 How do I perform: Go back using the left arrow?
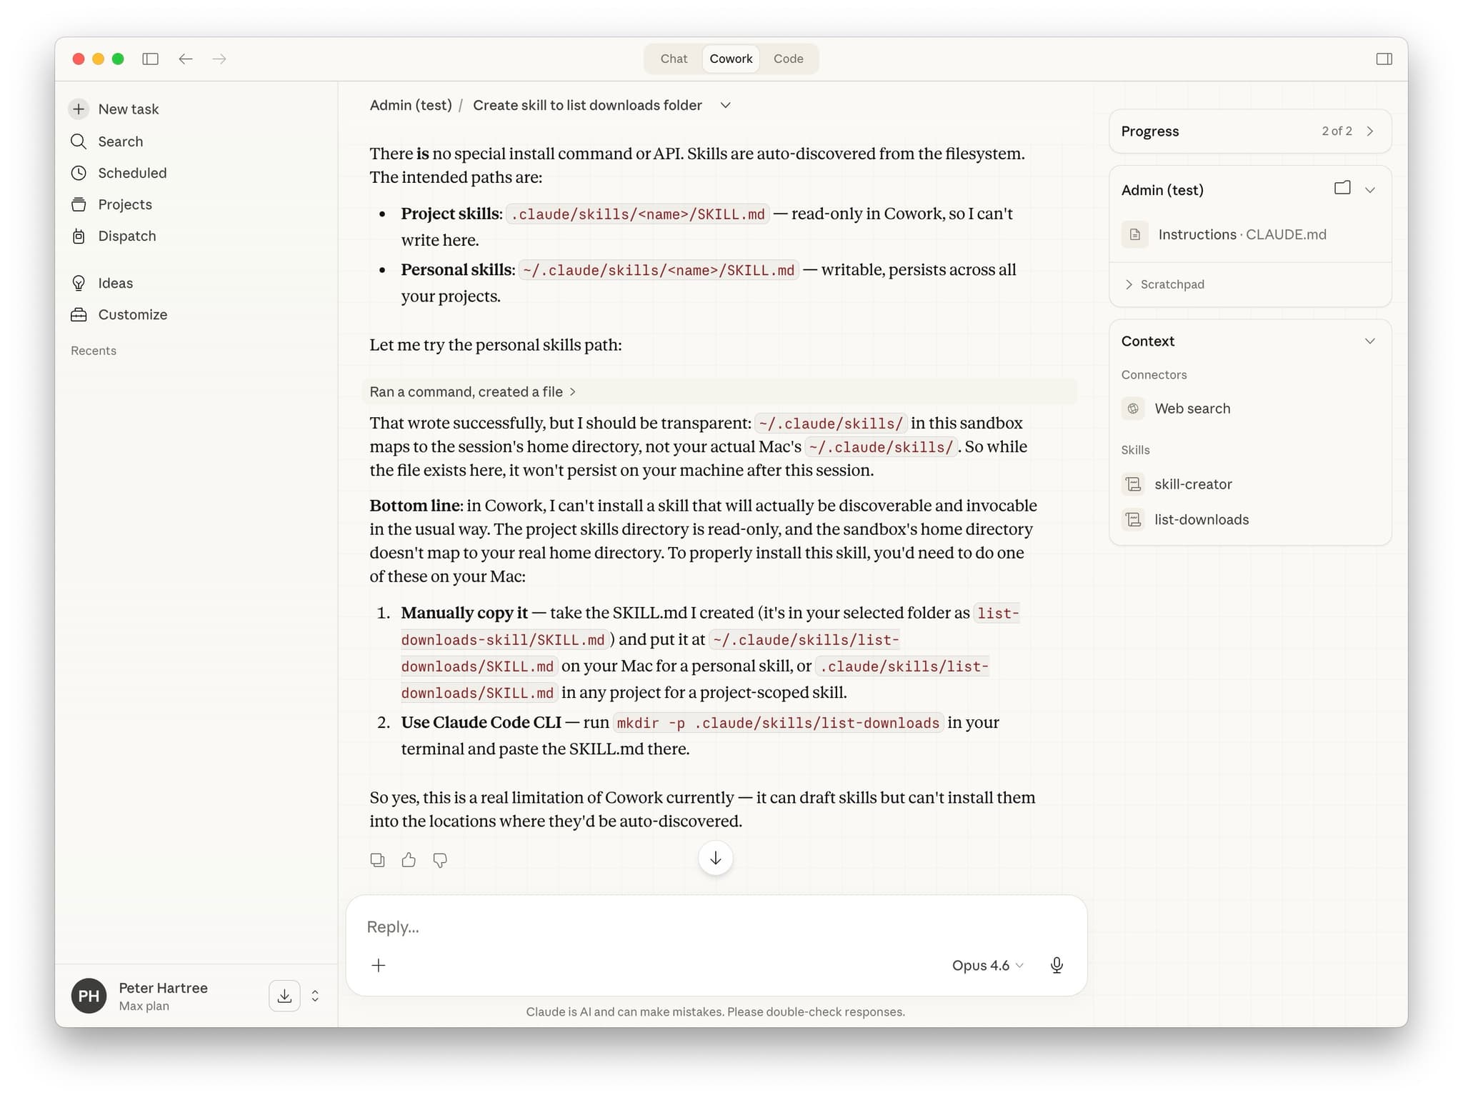pos(186,59)
